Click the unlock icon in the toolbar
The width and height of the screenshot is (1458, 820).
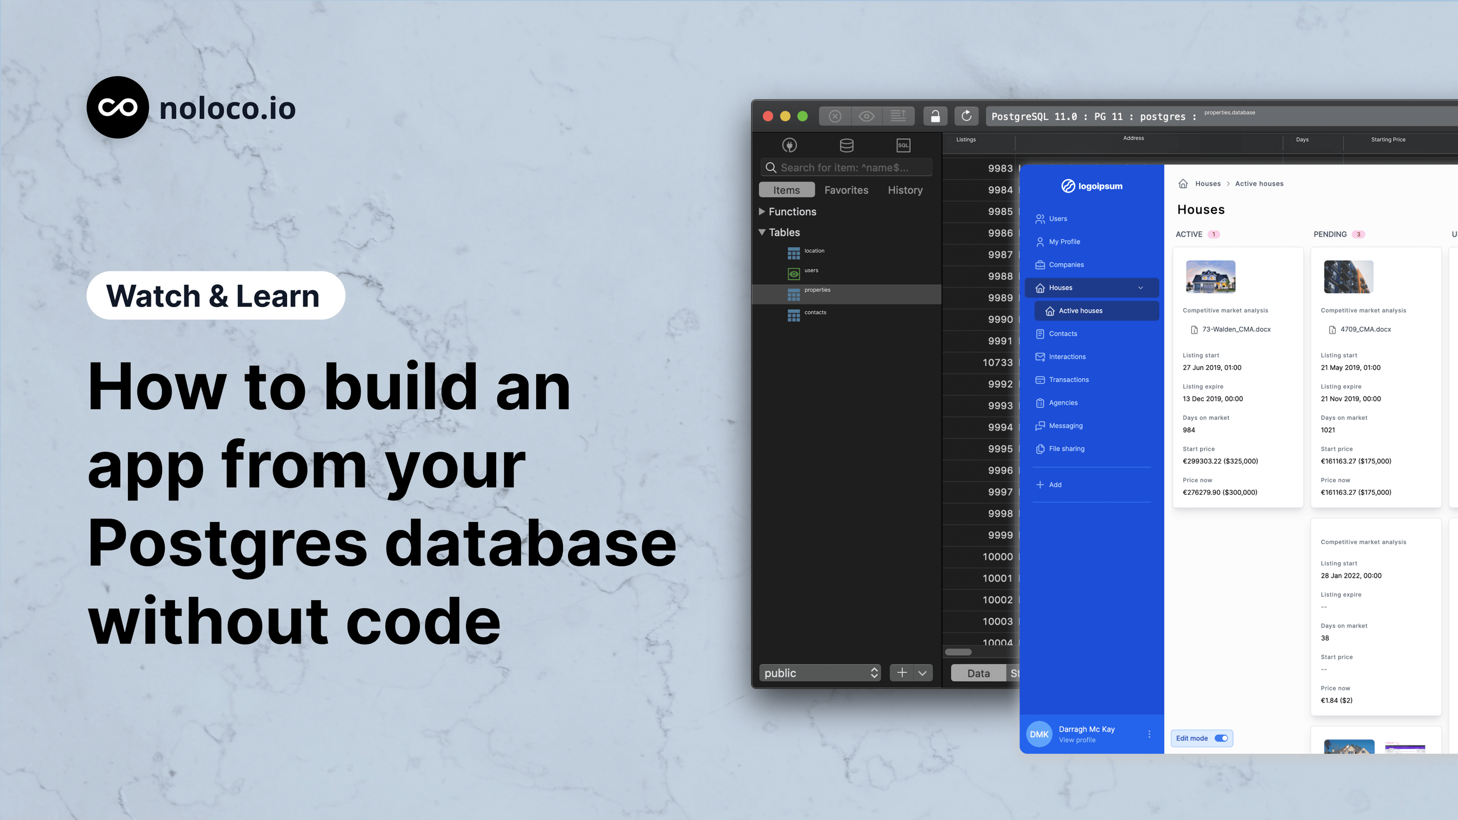point(935,116)
